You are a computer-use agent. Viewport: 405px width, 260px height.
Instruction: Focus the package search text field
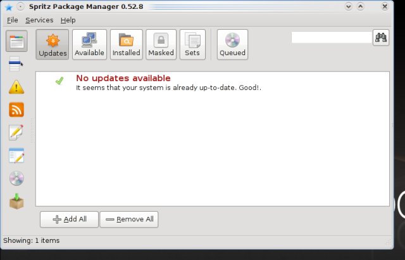[x=332, y=38]
